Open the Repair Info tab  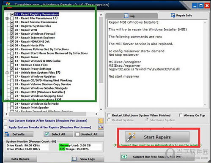coord(183,15)
